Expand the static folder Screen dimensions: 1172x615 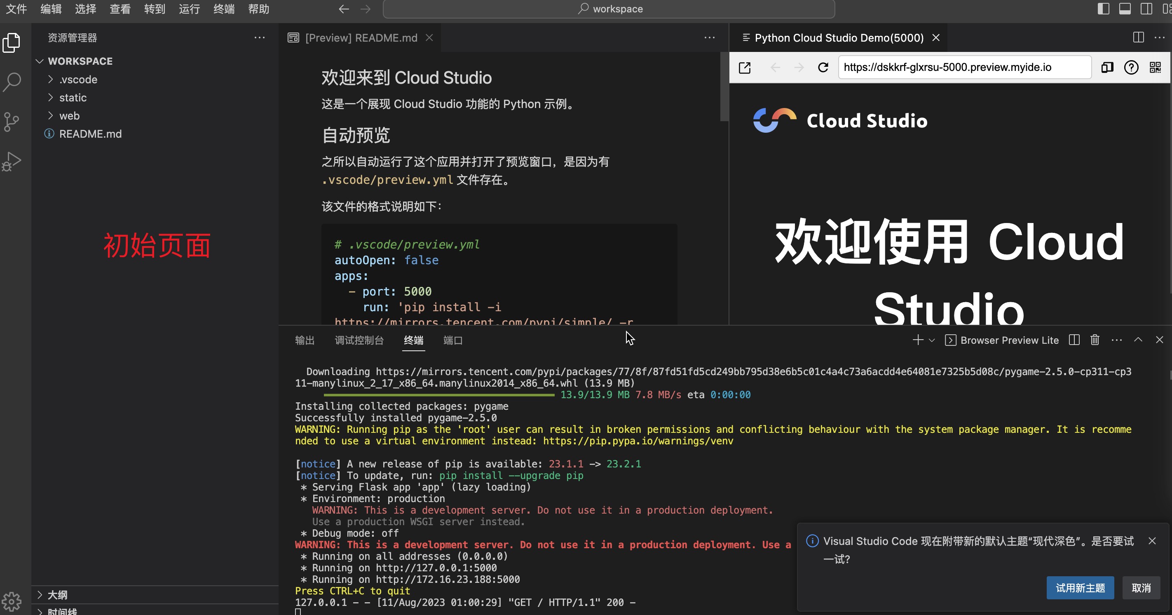(x=73, y=97)
